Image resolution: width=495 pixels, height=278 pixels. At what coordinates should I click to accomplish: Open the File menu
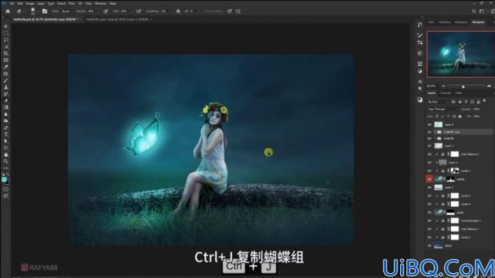click(x=12, y=4)
